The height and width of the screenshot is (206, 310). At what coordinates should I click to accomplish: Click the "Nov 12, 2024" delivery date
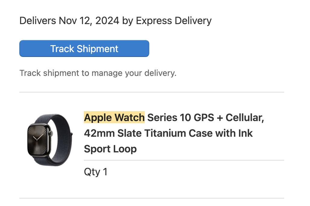(x=89, y=21)
